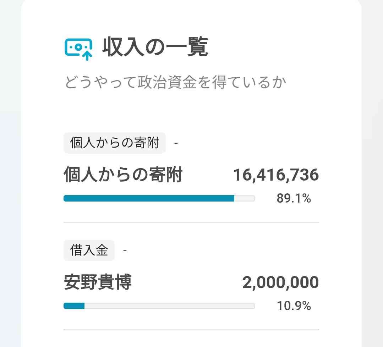Open the 安野貴博 loan entry

[98, 282]
